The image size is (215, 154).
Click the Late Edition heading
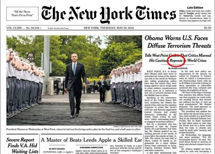(195, 7)
